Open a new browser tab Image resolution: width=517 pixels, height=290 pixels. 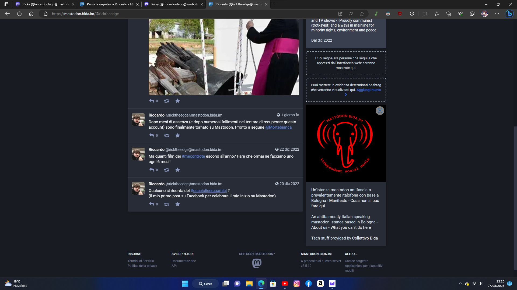pyautogui.click(x=275, y=4)
